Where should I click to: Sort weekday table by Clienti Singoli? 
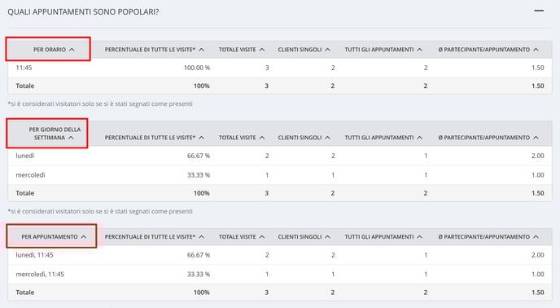pyautogui.click(x=304, y=138)
